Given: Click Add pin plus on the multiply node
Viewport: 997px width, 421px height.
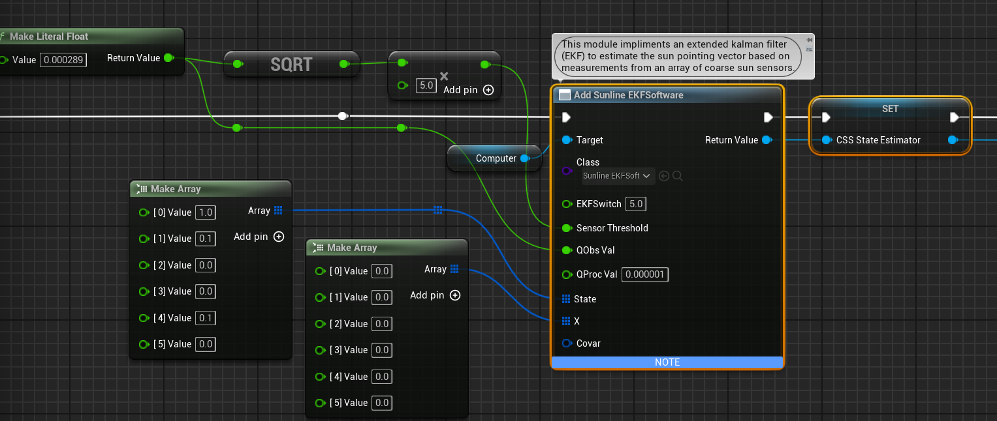Looking at the screenshot, I should point(488,90).
